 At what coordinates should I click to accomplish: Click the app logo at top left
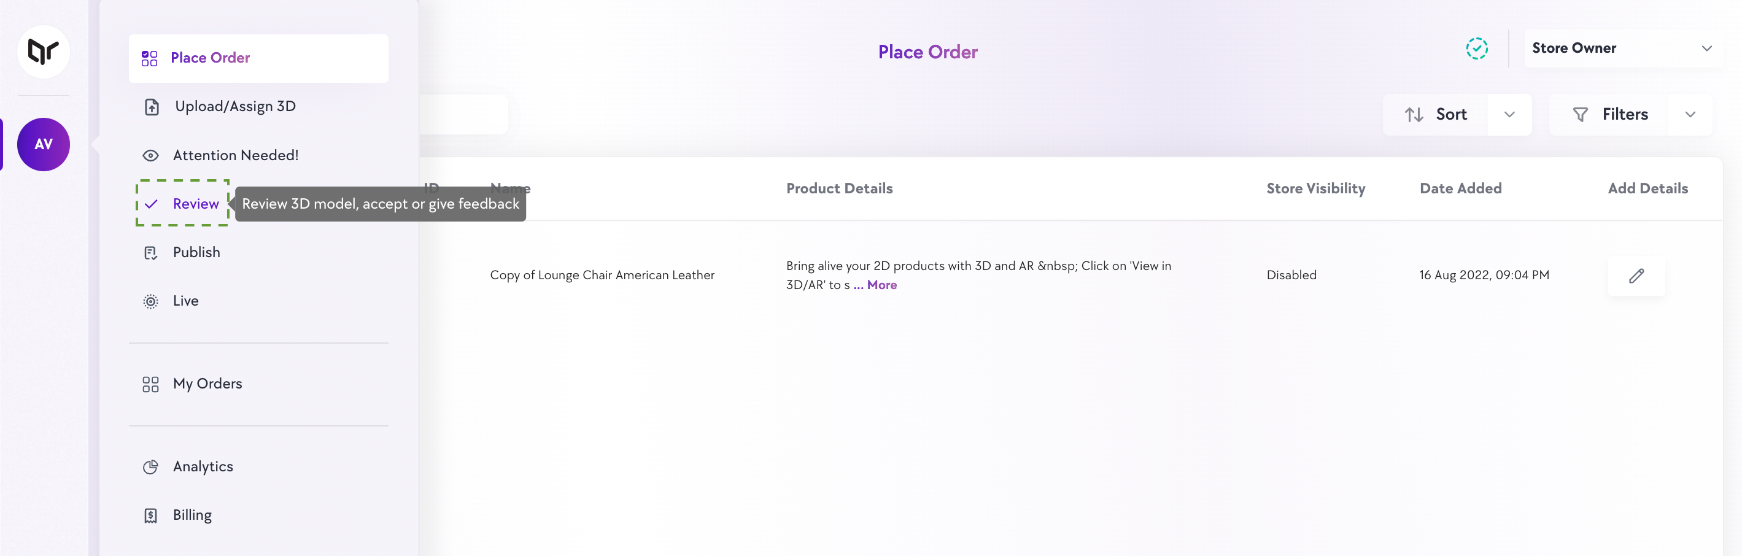click(44, 52)
